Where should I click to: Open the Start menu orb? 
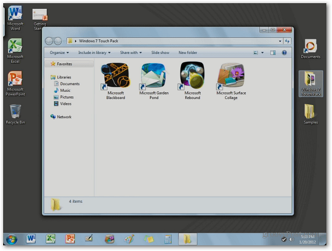(11, 240)
